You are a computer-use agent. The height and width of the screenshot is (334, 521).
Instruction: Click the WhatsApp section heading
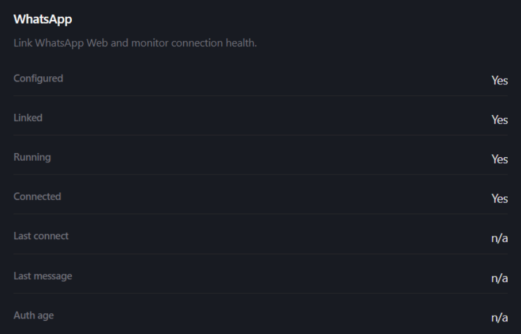[x=38, y=20]
